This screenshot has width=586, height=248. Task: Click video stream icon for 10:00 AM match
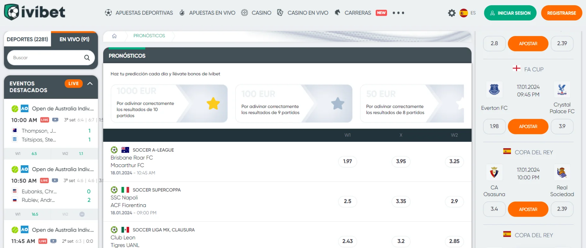pos(55,120)
